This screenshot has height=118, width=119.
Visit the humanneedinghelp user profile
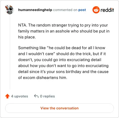(35, 10)
